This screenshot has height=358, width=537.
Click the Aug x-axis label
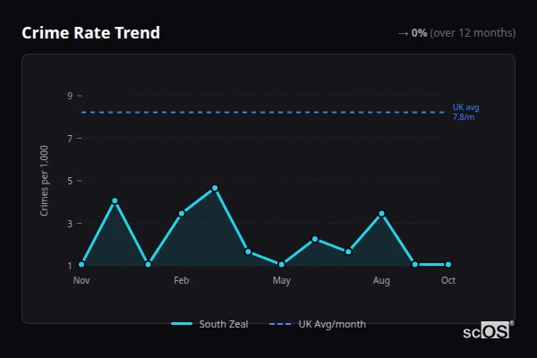(x=381, y=280)
